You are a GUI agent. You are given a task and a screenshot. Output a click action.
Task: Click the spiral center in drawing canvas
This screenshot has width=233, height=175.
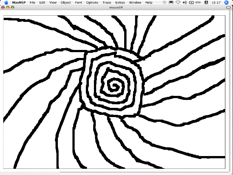coord(114,86)
